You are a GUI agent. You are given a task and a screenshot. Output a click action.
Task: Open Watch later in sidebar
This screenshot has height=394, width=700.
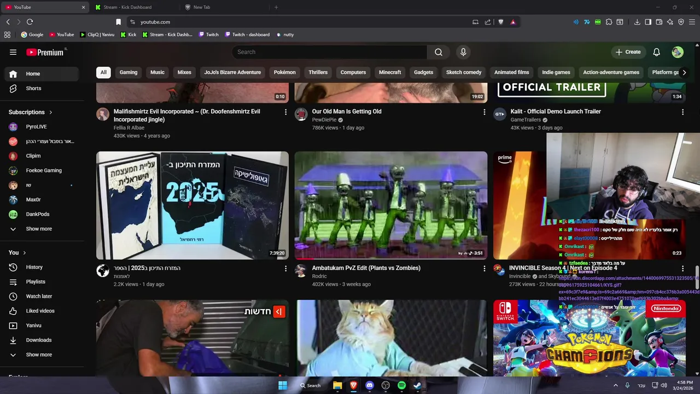point(43,296)
